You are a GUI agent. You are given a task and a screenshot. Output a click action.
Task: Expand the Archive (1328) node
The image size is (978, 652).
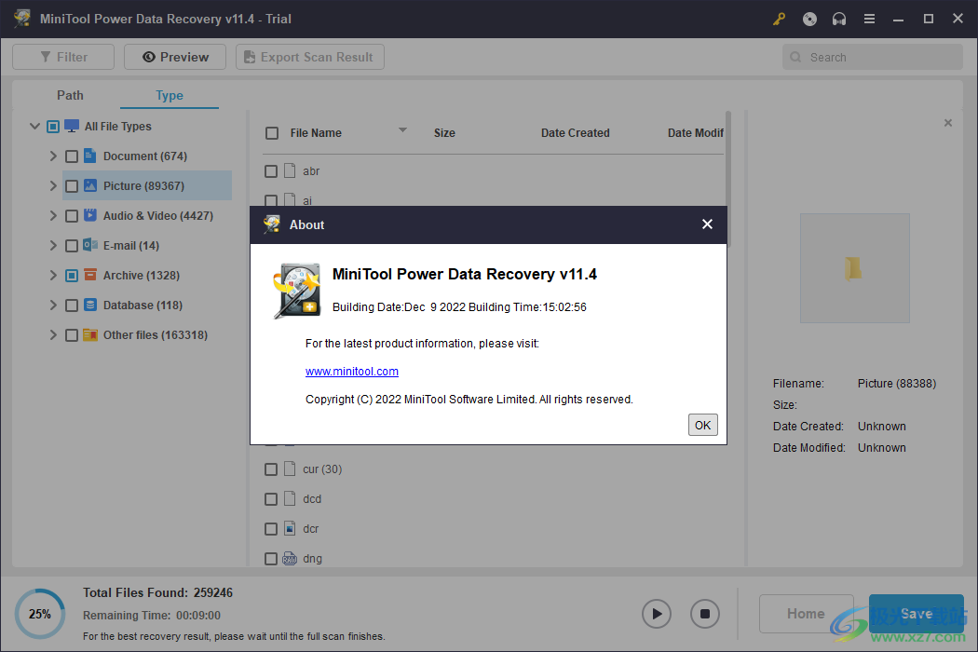(x=53, y=275)
